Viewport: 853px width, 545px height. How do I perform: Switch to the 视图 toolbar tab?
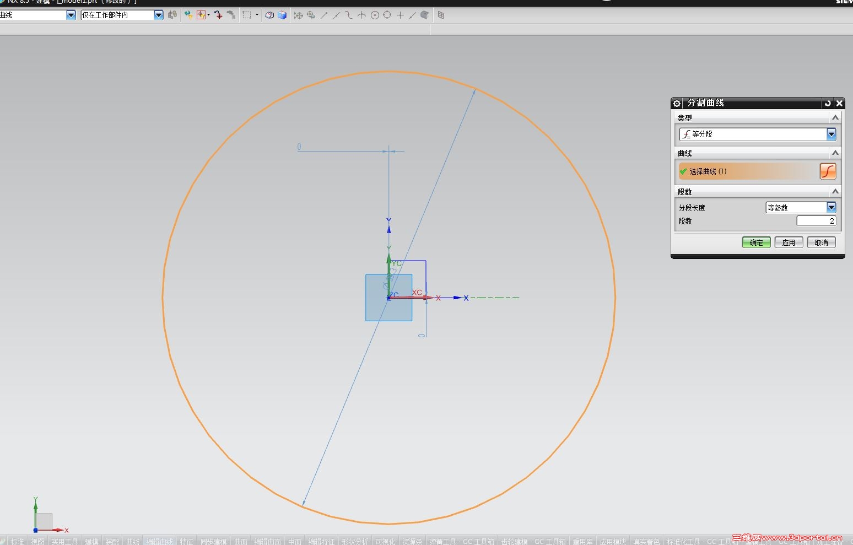[38, 541]
